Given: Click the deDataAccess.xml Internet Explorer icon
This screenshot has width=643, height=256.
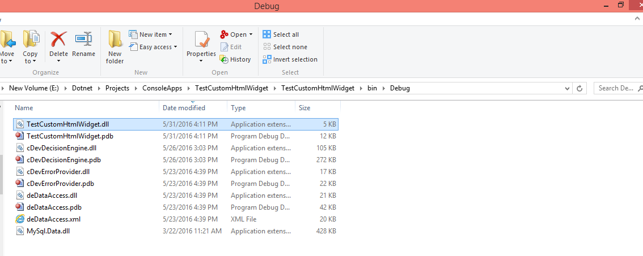Looking at the screenshot, I should coord(20,219).
